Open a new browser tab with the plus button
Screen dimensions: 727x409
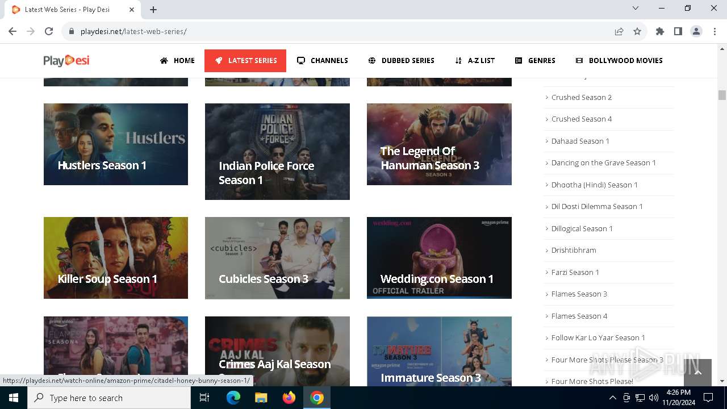153,10
